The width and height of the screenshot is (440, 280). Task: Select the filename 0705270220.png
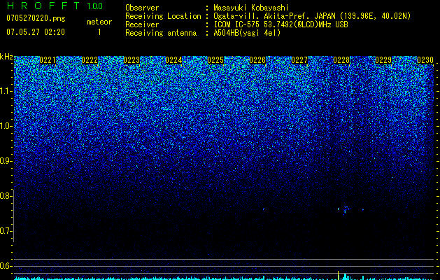[36, 18]
